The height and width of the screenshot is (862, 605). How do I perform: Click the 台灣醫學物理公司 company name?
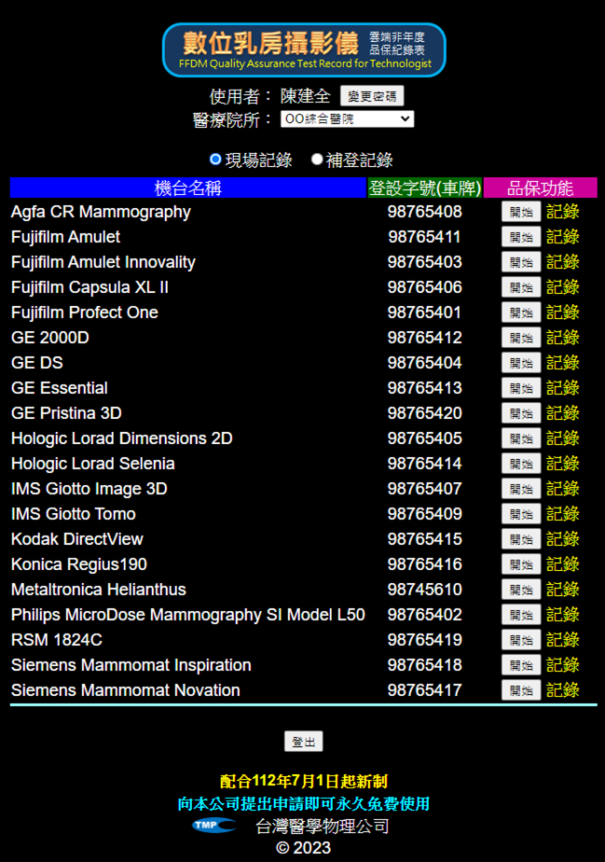[x=323, y=826]
